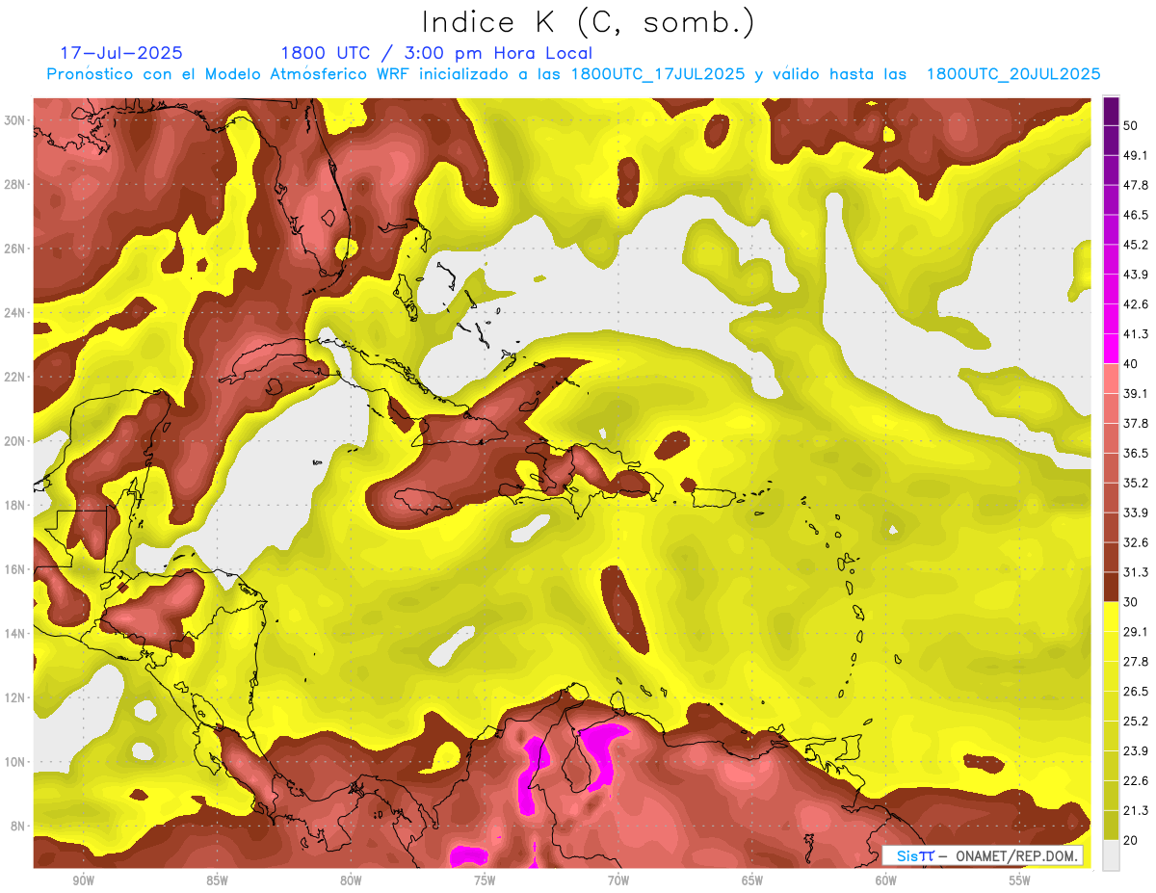The image size is (1156, 893).
Task: Click the 60W longitude axis label
Action: coord(886,880)
